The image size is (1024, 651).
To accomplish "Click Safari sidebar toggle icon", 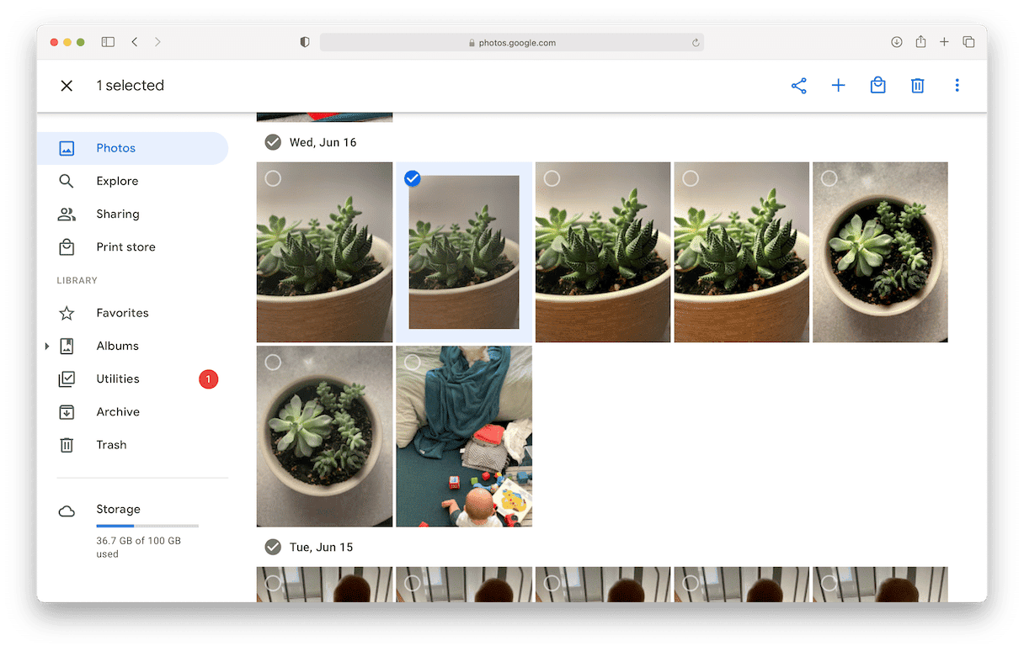I will [x=108, y=42].
